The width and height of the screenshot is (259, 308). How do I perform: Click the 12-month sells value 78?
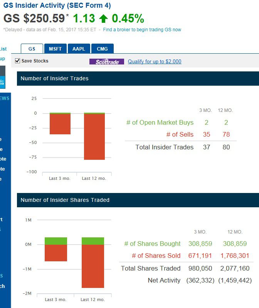(x=226, y=134)
